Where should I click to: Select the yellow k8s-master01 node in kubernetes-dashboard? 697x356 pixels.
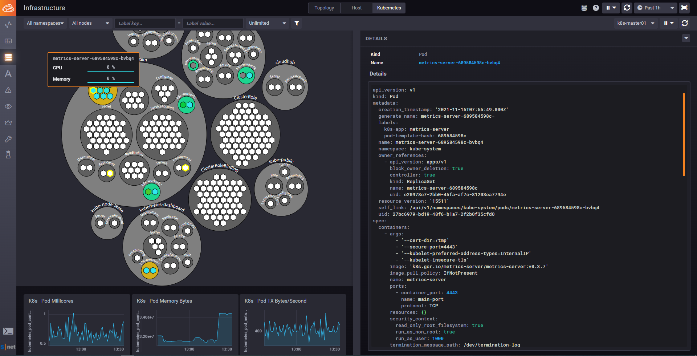coord(150,270)
